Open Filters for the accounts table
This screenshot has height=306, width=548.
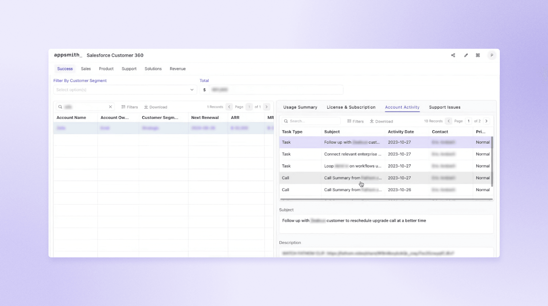129,107
